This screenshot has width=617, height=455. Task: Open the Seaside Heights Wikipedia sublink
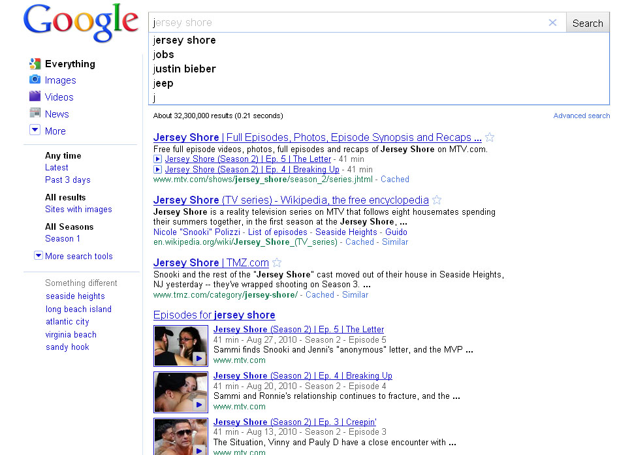coord(346,232)
